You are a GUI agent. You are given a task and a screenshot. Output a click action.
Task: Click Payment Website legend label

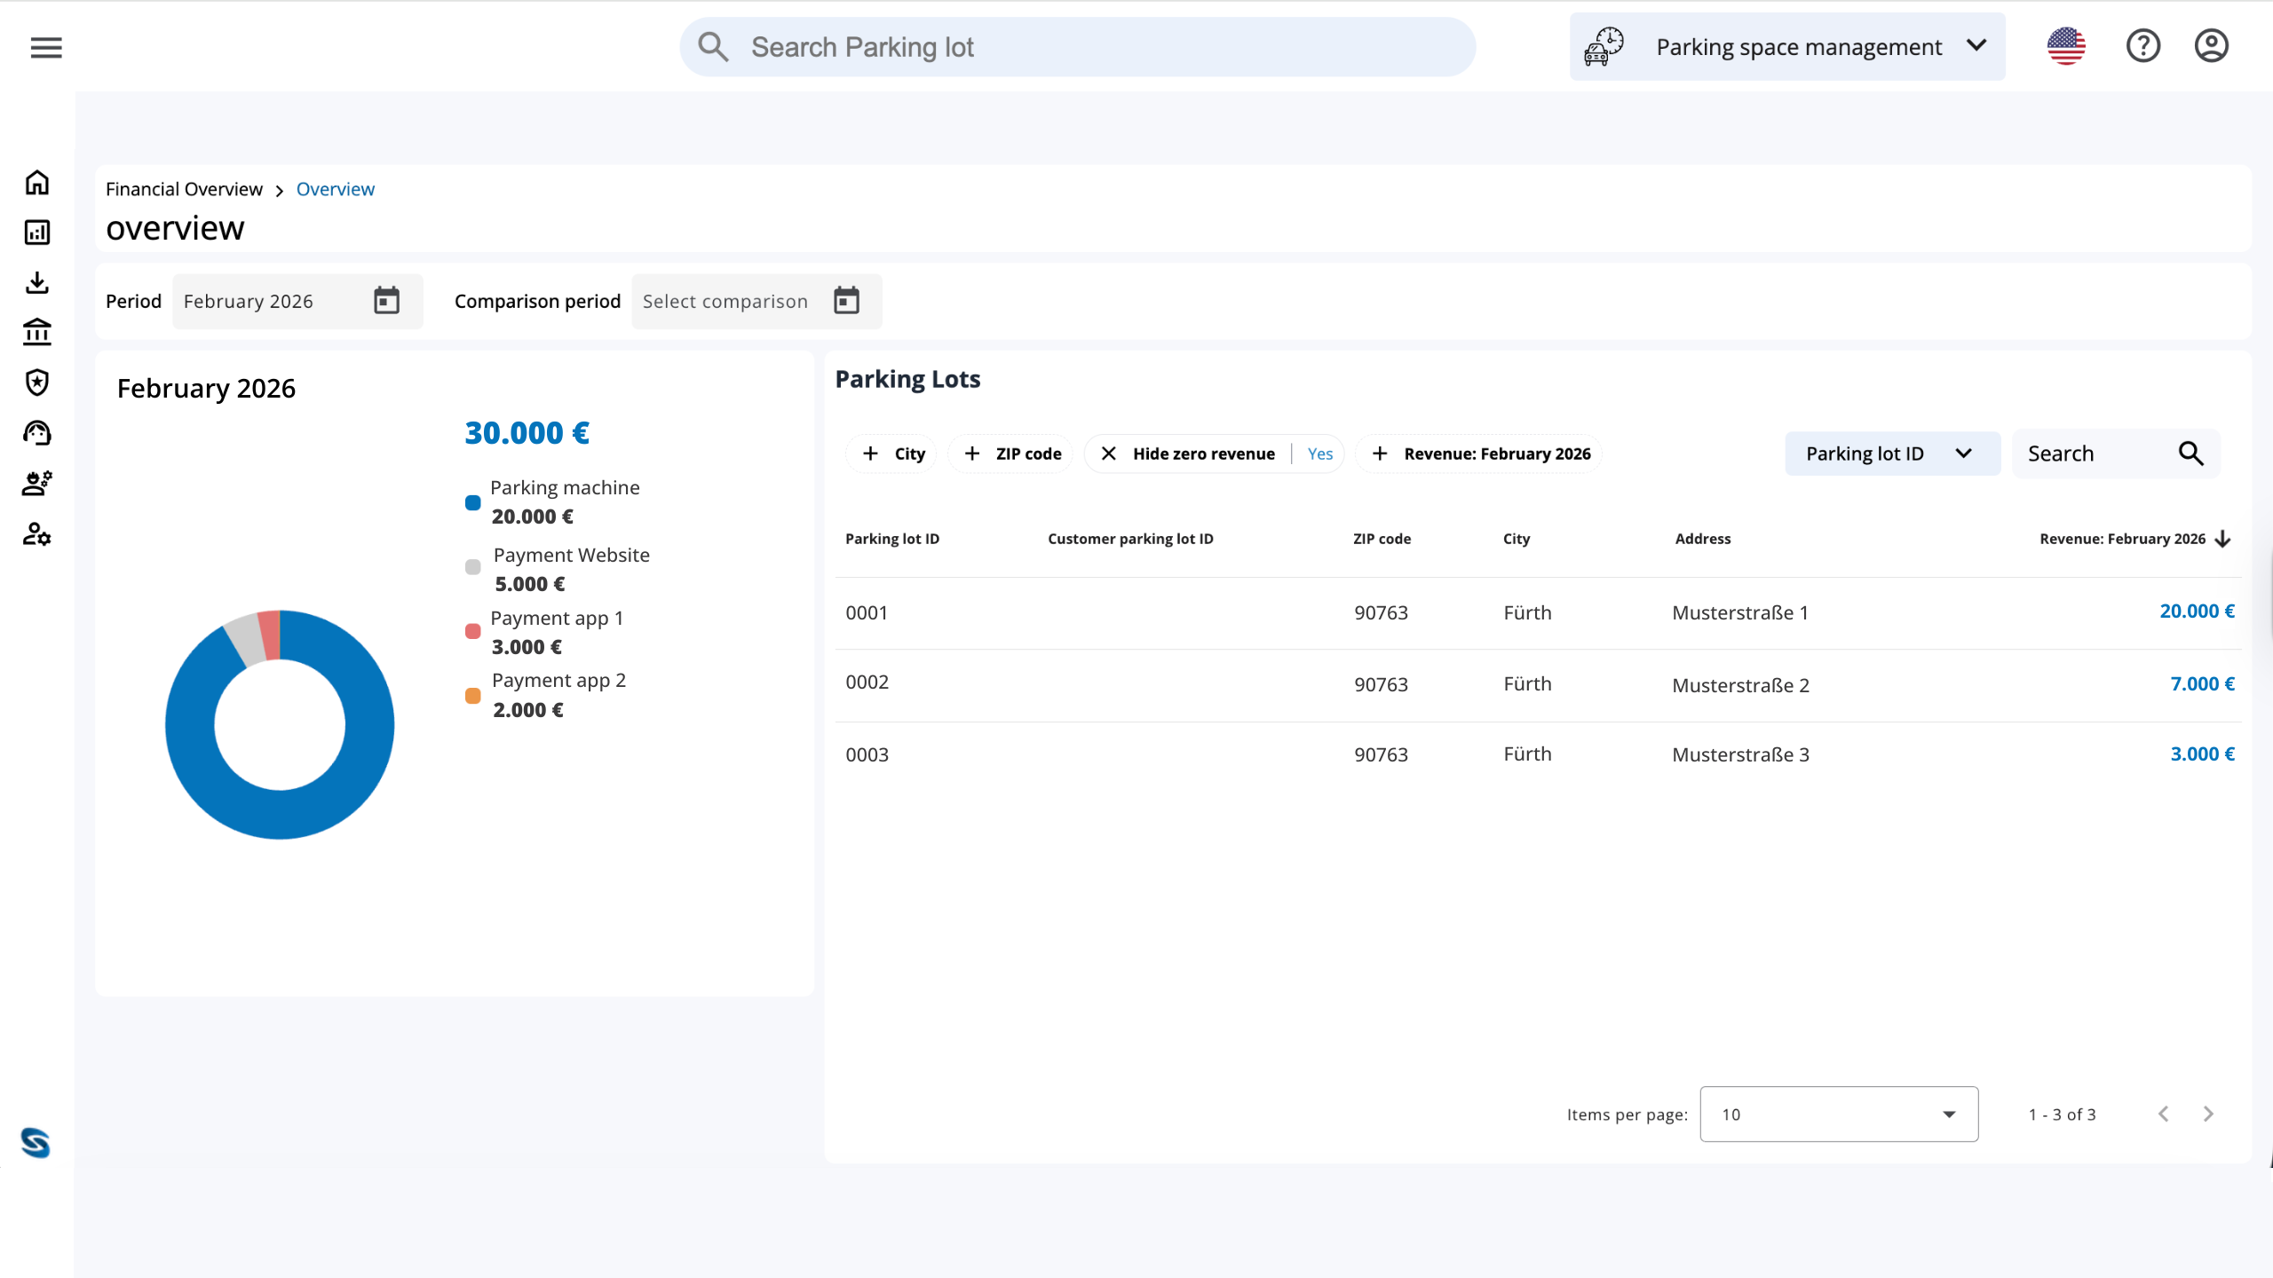(x=572, y=555)
